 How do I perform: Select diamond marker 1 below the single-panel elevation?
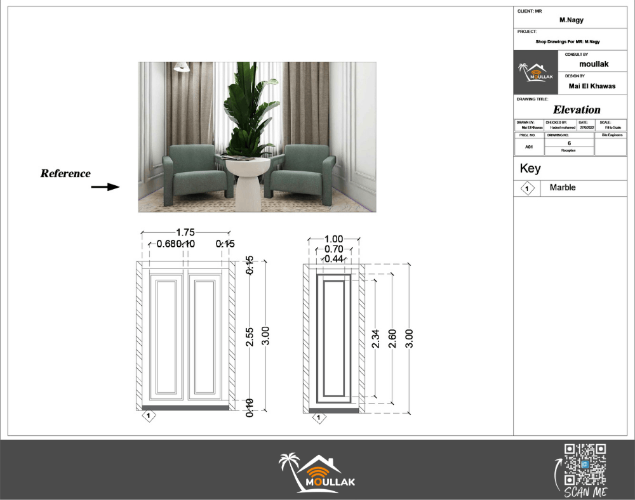[x=319, y=418]
